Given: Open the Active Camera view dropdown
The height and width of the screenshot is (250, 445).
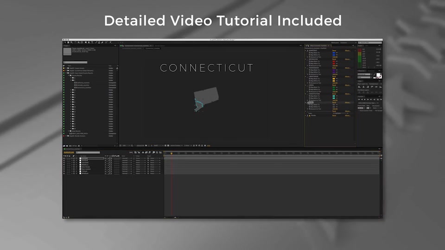Looking at the screenshot, I should [x=176, y=146].
